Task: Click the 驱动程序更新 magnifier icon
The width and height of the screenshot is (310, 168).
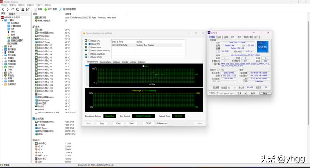Action: pos(61,9)
